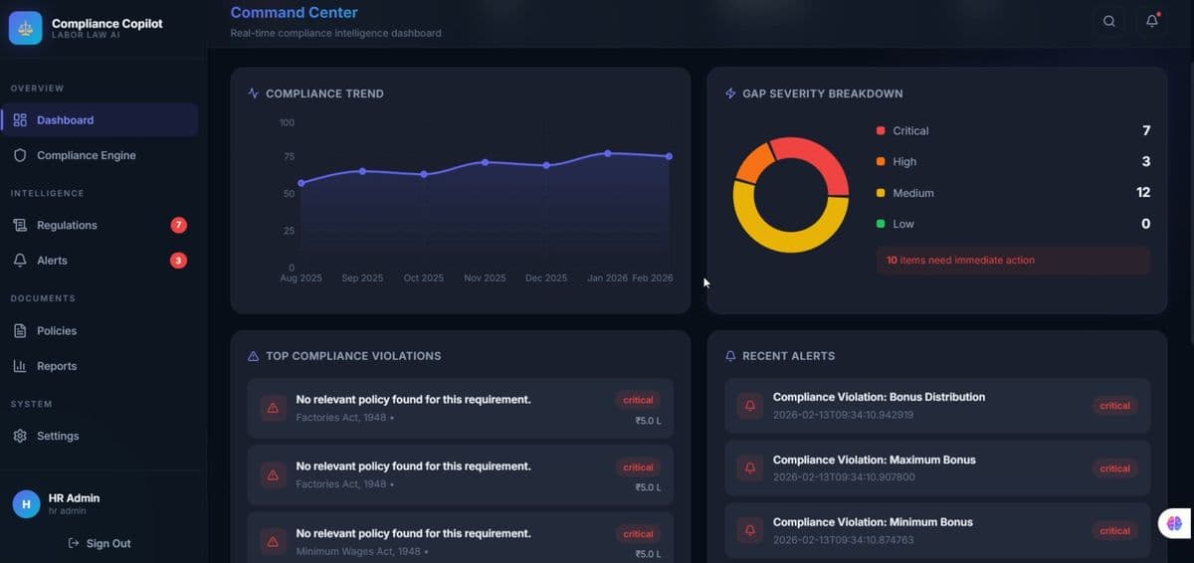Click the Jan 2026 data point on trend chart
The height and width of the screenshot is (563, 1194).
[607, 153]
